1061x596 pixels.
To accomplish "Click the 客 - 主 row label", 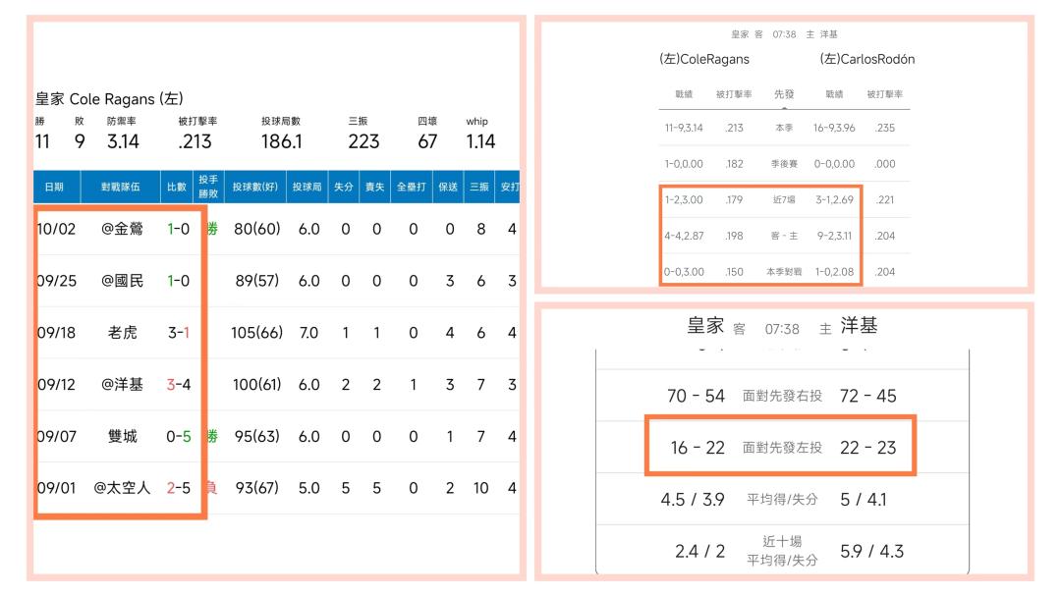I will pos(784,236).
